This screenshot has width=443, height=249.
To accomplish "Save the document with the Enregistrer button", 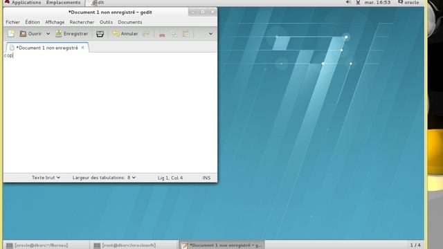I will (72, 34).
